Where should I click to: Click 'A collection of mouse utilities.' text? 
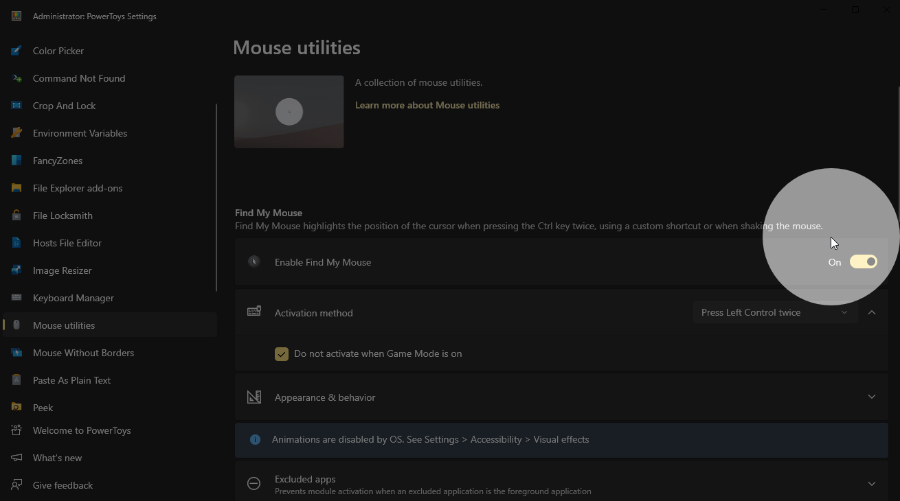click(x=419, y=82)
